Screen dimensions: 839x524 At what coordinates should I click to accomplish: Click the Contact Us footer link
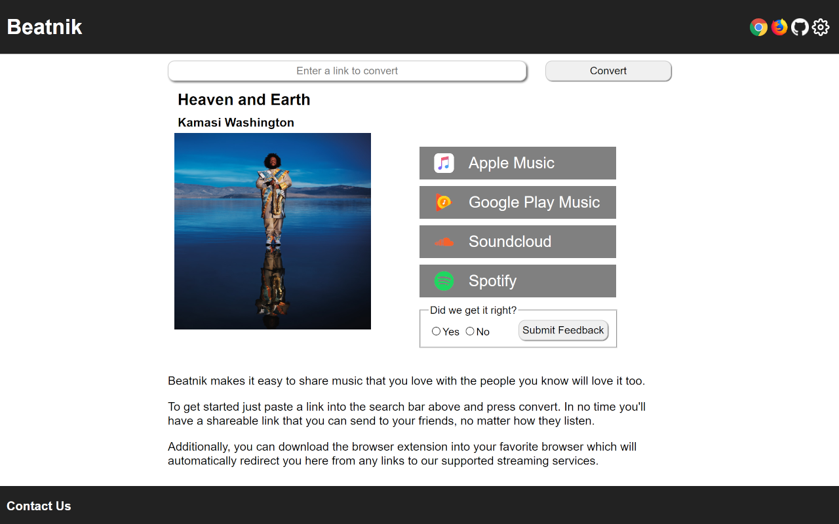[39, 506]
